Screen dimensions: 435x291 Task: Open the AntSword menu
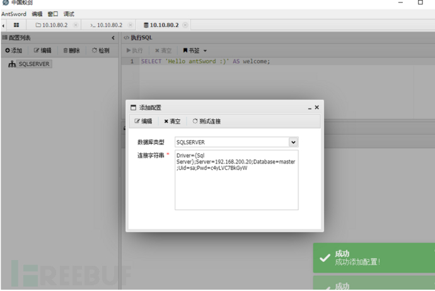pos(14,14)
